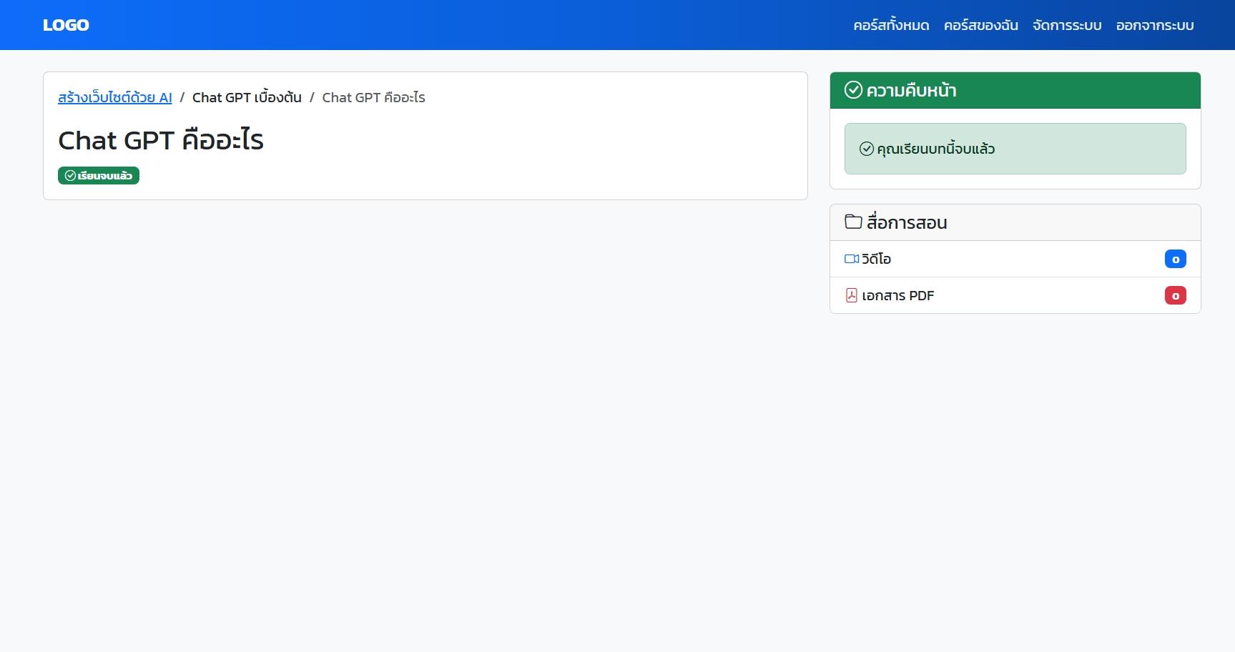This screenshot has height=652, width=1235.
Task: Click the เรียนจบแล้ว green badge
Action: point(99,175)
